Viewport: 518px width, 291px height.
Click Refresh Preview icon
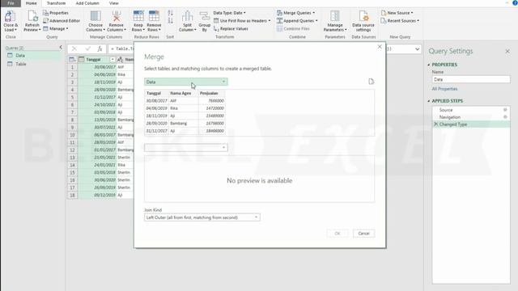tap(32, 16)
